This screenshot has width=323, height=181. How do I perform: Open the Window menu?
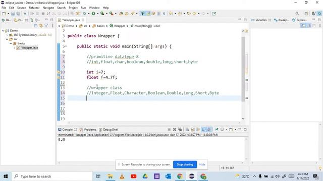pos(94,8)
